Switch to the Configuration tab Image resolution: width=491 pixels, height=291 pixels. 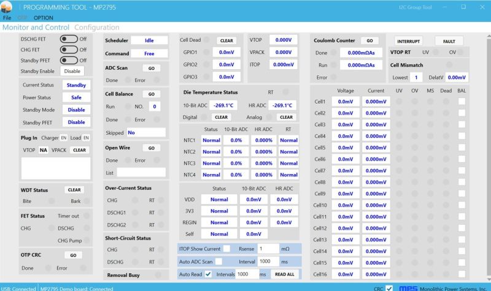coord(97,27)
